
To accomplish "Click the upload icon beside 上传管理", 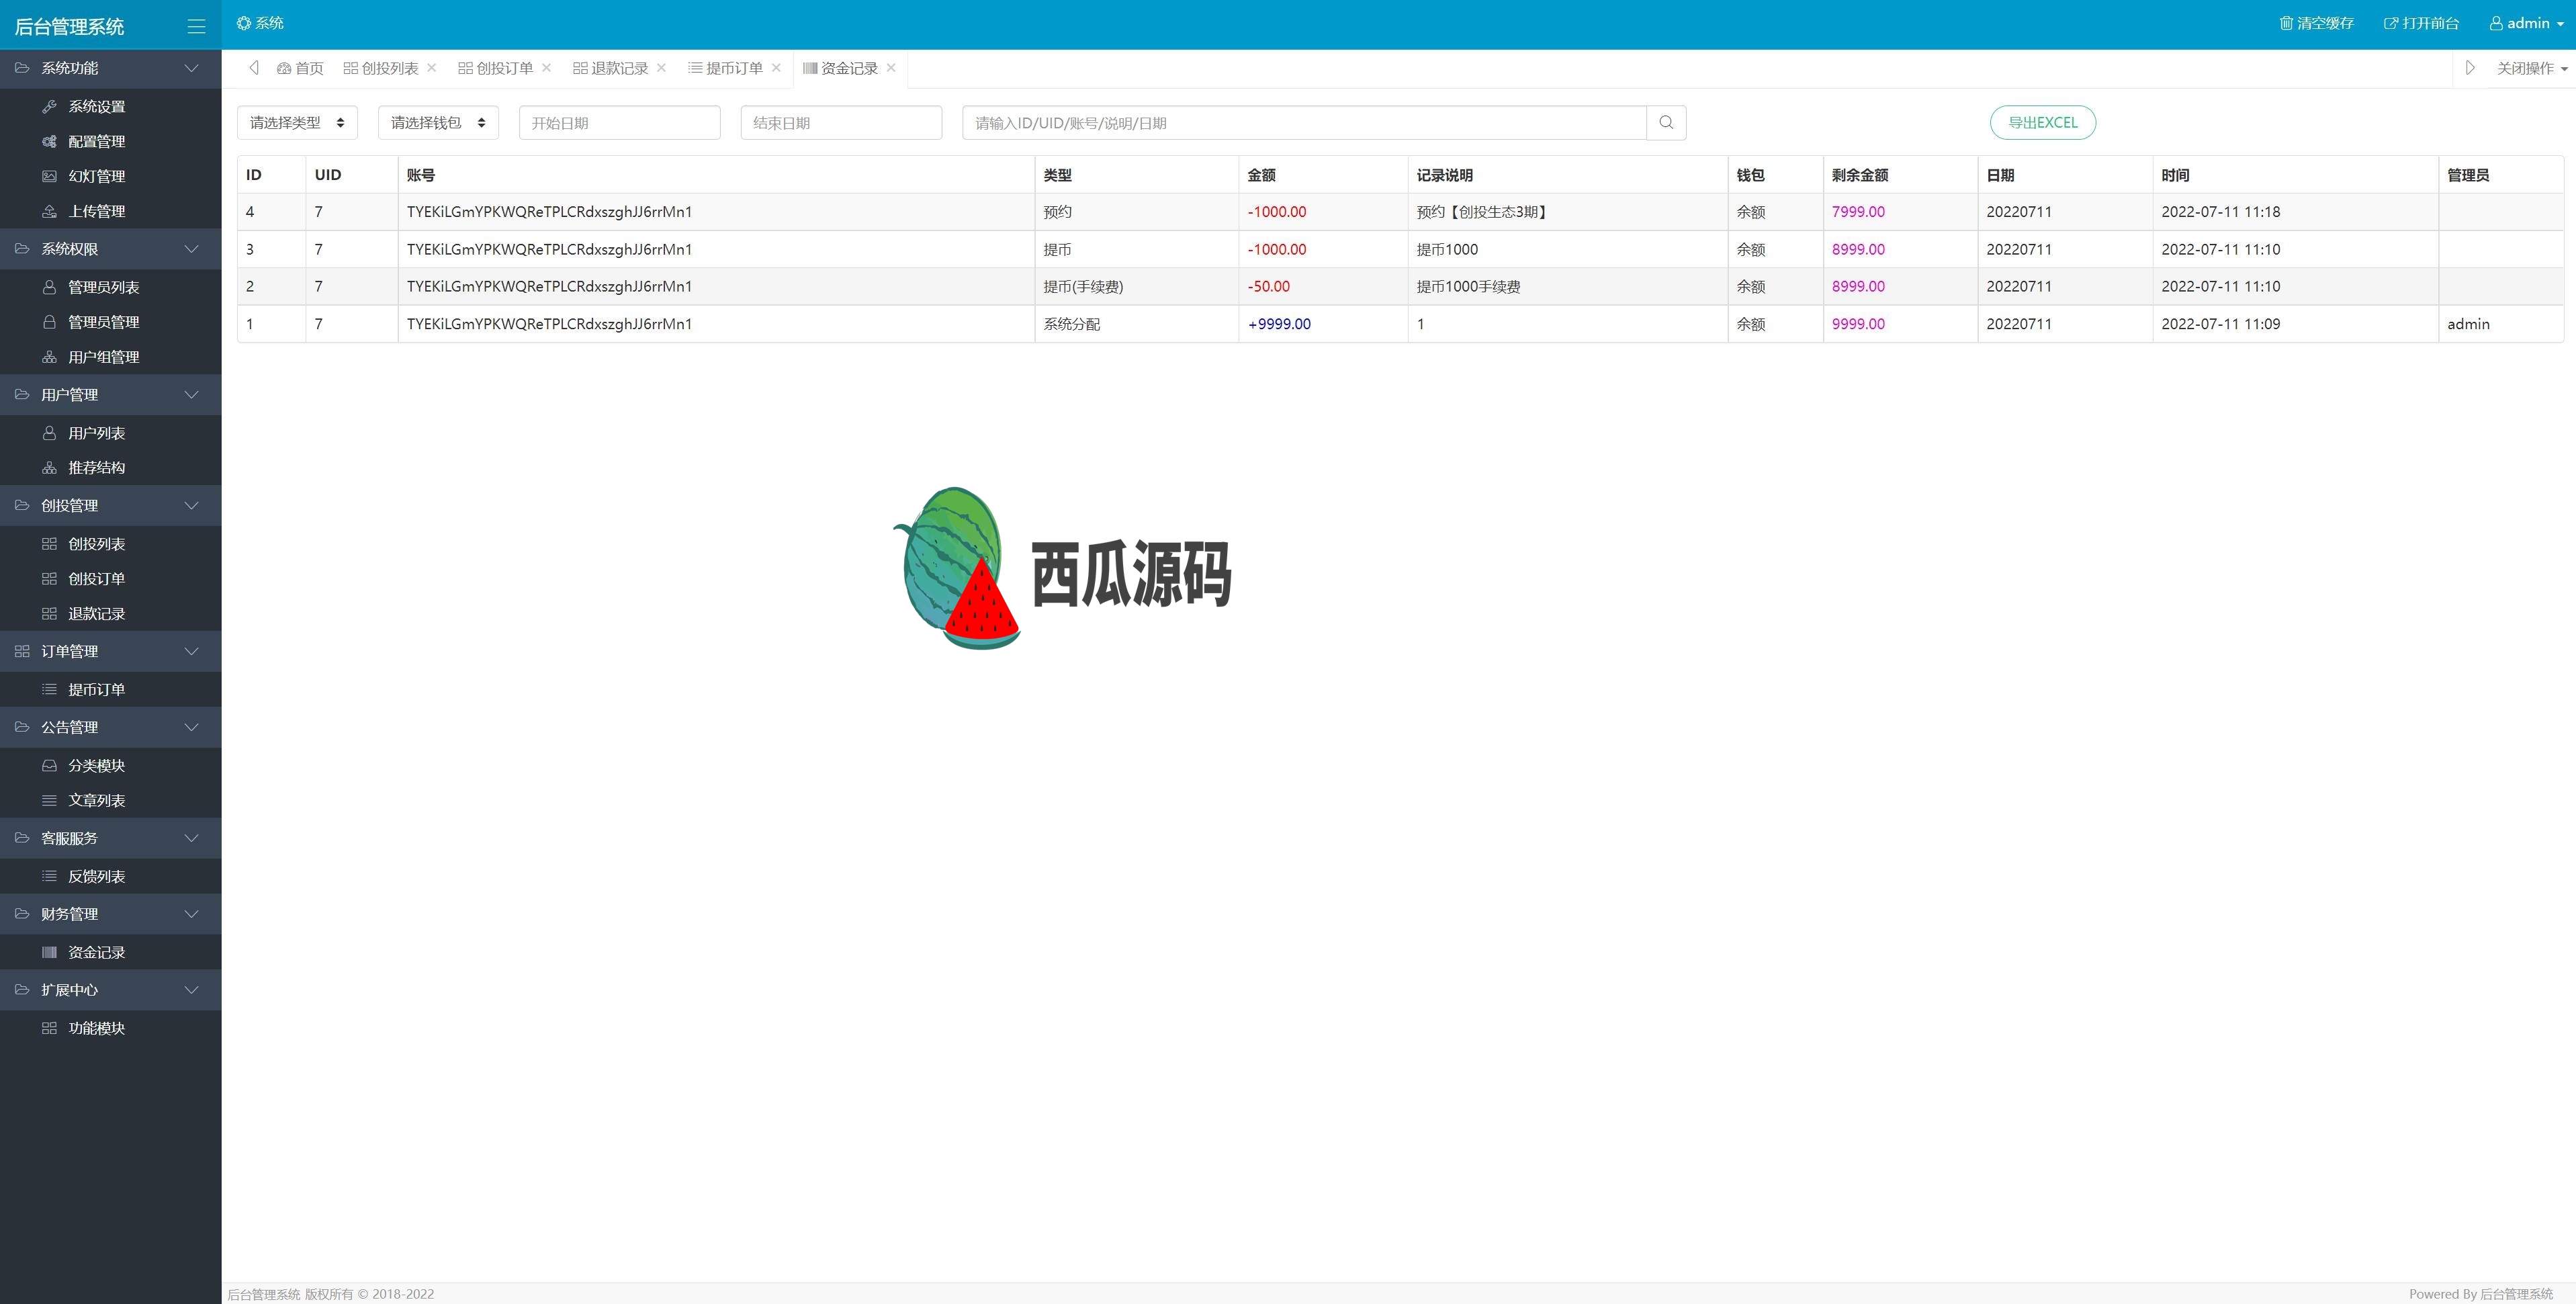I will pyautogui.click(x=49, y=211).
